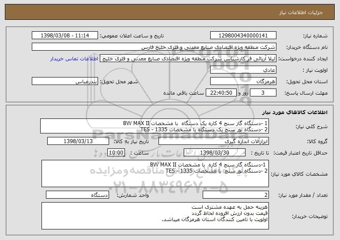The image size is (340, 240).
Task: Click the unit field showing دستگاه
Action: tap(77, 195)
